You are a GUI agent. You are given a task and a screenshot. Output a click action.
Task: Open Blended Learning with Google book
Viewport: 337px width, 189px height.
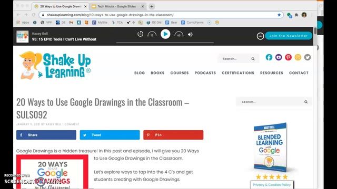[x=270, y=147]
